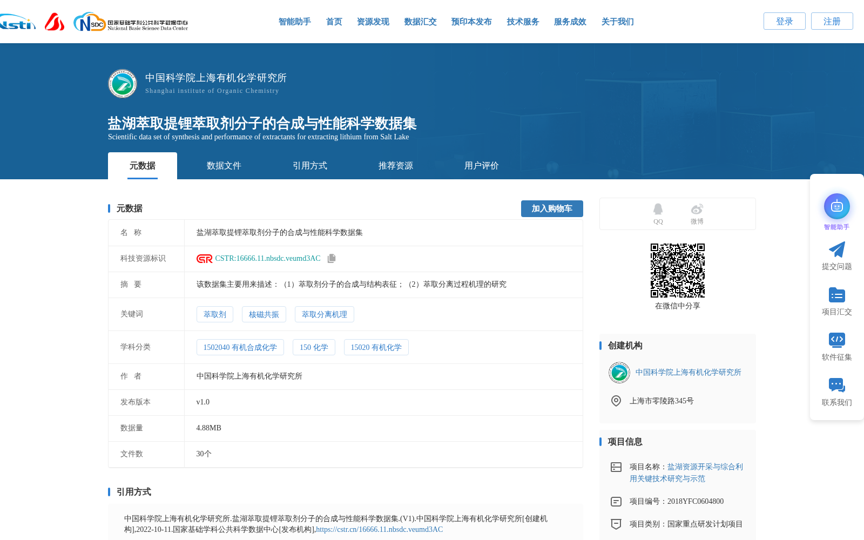
Task: Click the dataset name value in the 名称 row
Action: 280,233
